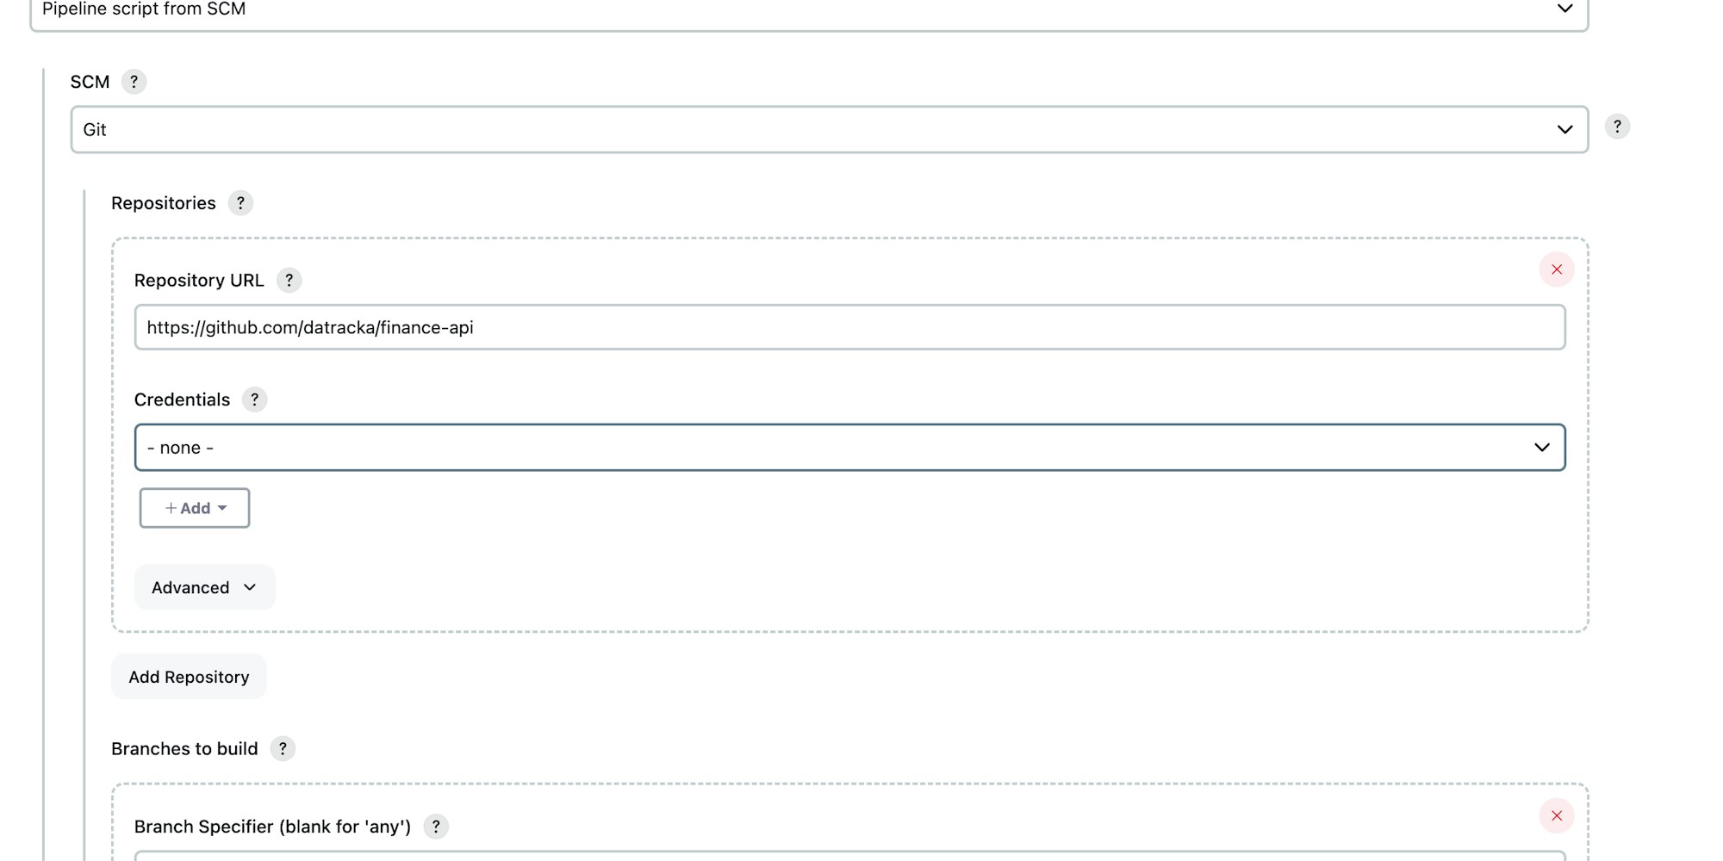
Task: Click the chevron arrow on the Git select
Action: (1564, 129)
